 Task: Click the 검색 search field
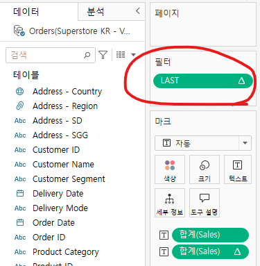tap(51, 55)
